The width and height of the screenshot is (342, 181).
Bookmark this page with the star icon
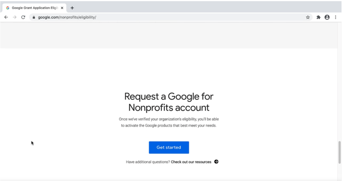[308, 17]
